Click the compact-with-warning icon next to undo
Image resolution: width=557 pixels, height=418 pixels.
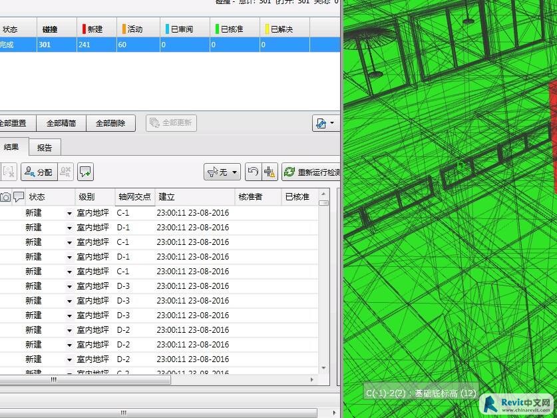270,172
